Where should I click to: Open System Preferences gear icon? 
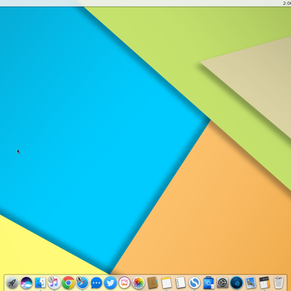tap(223, 282)
